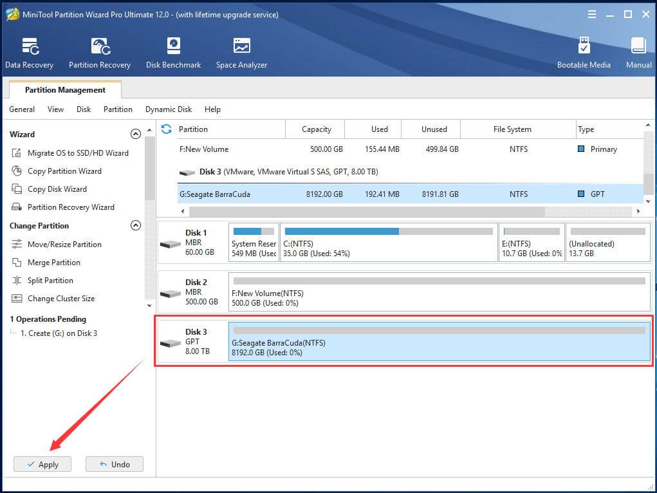The height and width of the screenshot is (493, 657).
Task: Select the Unallocated 13.7 GB block
Action: [x=608, y=242]
